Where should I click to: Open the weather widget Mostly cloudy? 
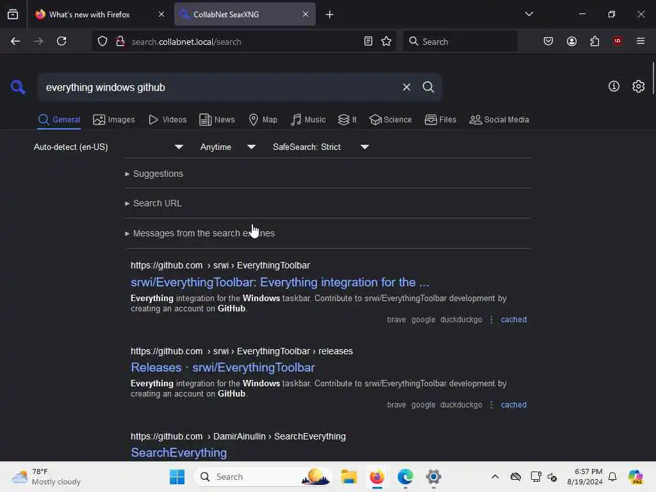46,477
